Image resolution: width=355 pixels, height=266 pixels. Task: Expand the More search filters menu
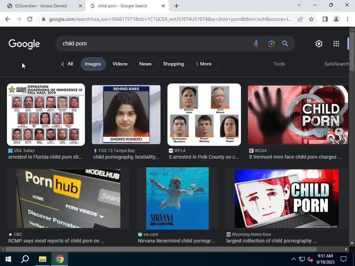pos(204,64)
